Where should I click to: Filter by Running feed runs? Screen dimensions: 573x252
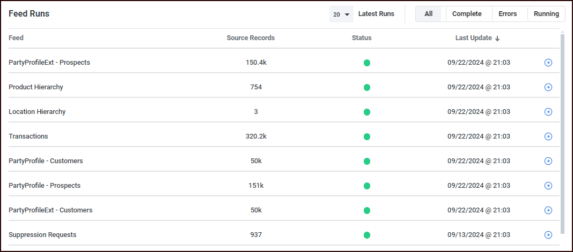546,14
